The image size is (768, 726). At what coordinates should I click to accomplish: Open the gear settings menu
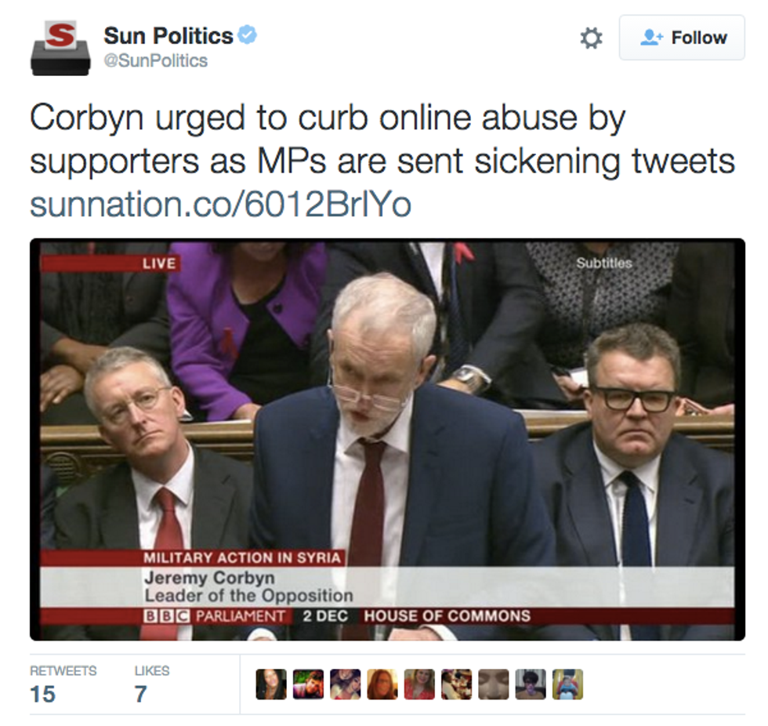click(x=591, y=38)
